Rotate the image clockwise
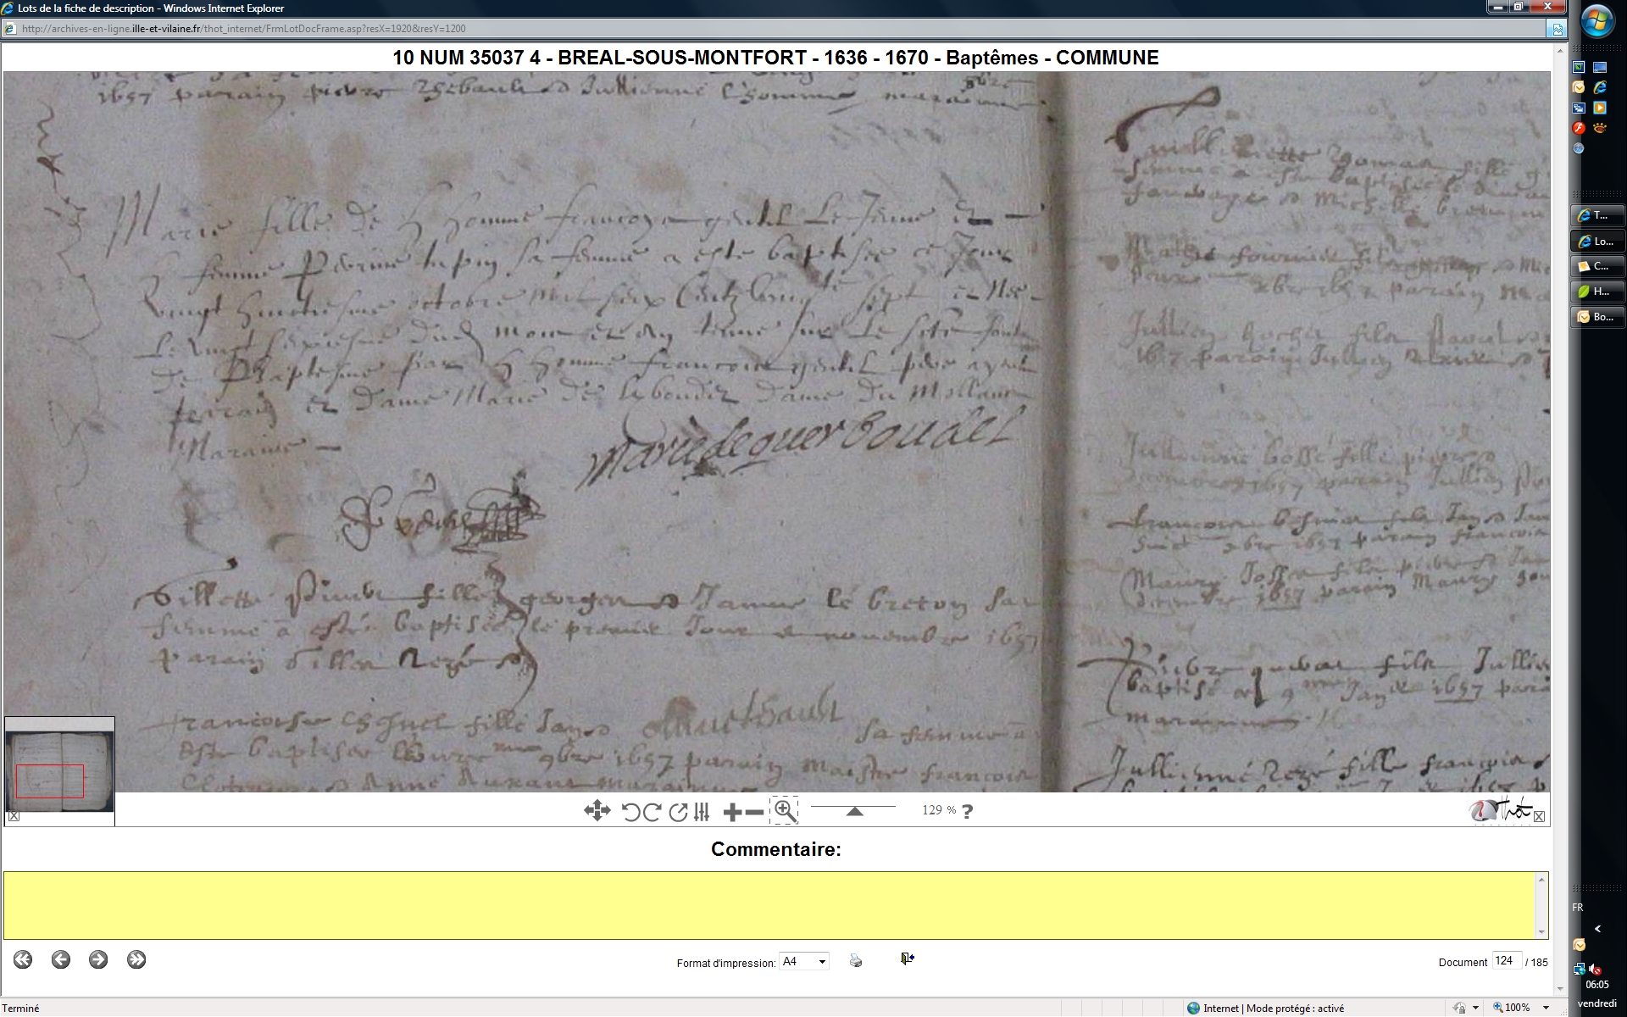Image resolution: width=1627 pixels, height=1017 pixels. click(x=652, y=812)
